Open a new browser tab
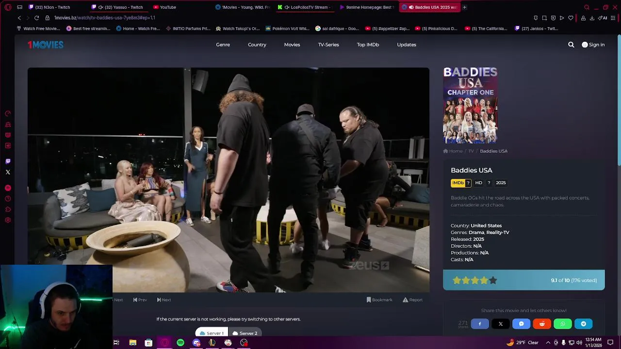Viewport: 621px width, 349px height. tap(464, 7)
